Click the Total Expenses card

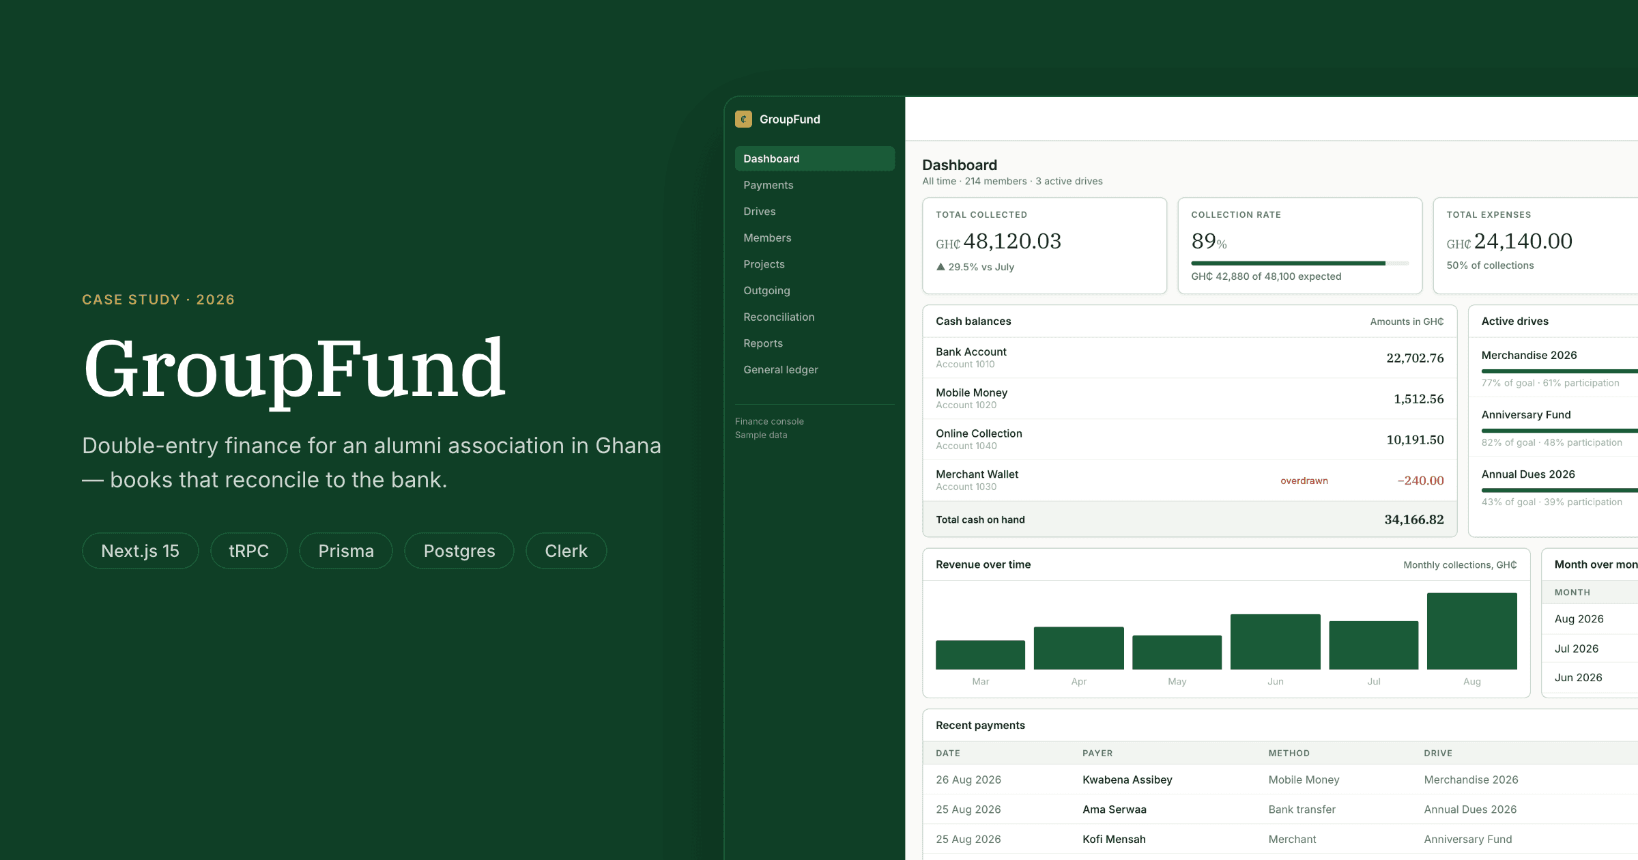coord(1536,246)
